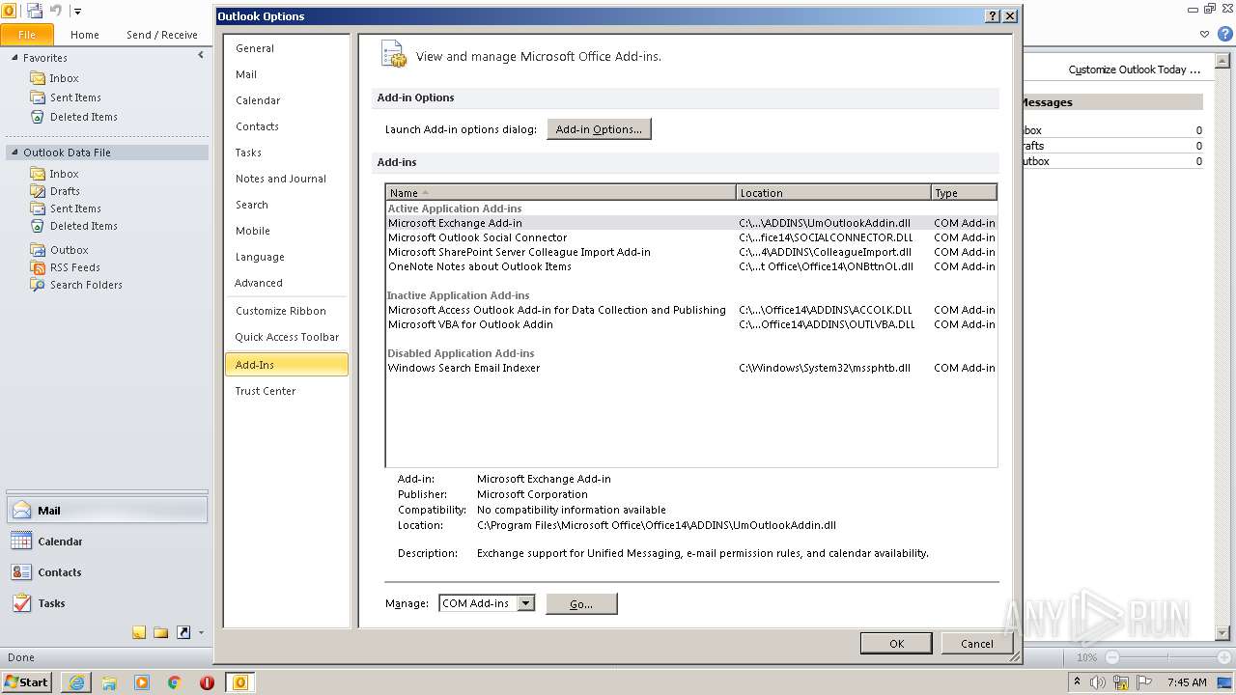
Task: Show hidden tray icons arrow
Action: coord(1077,681)
